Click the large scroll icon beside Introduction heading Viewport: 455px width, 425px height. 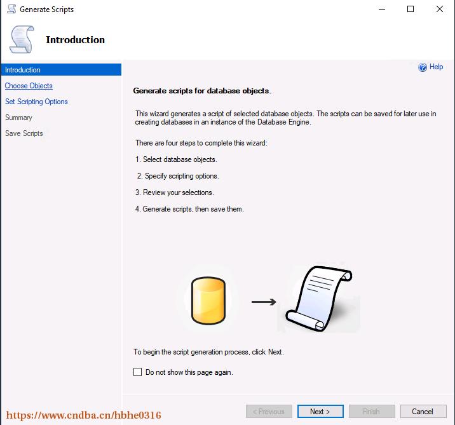pos(22,39)
